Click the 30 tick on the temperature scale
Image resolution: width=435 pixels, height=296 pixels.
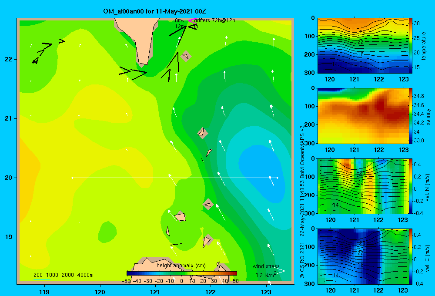417,24
